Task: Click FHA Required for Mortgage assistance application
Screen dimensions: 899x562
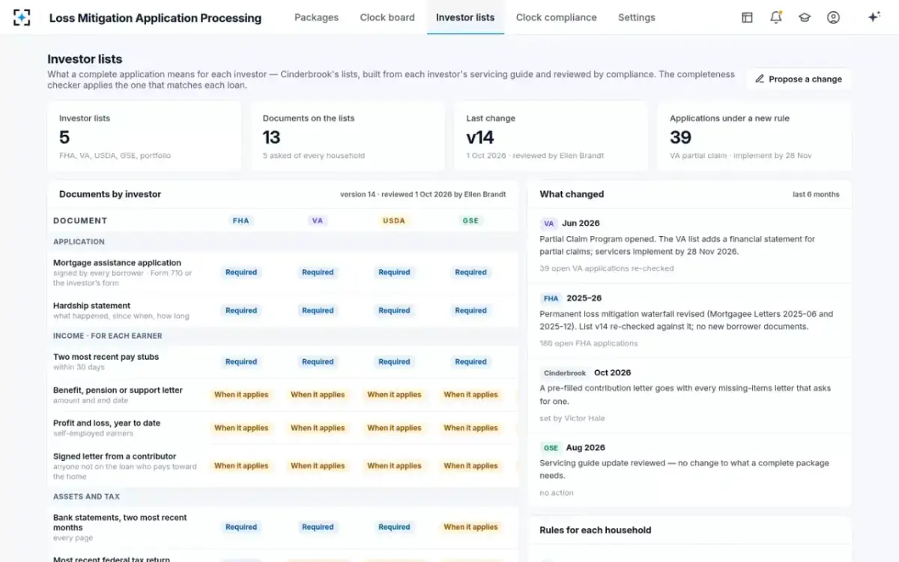Action: point(241,273)
